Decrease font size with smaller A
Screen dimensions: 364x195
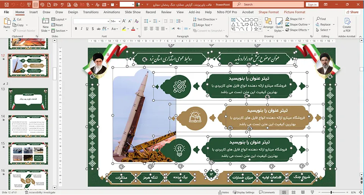130,21
